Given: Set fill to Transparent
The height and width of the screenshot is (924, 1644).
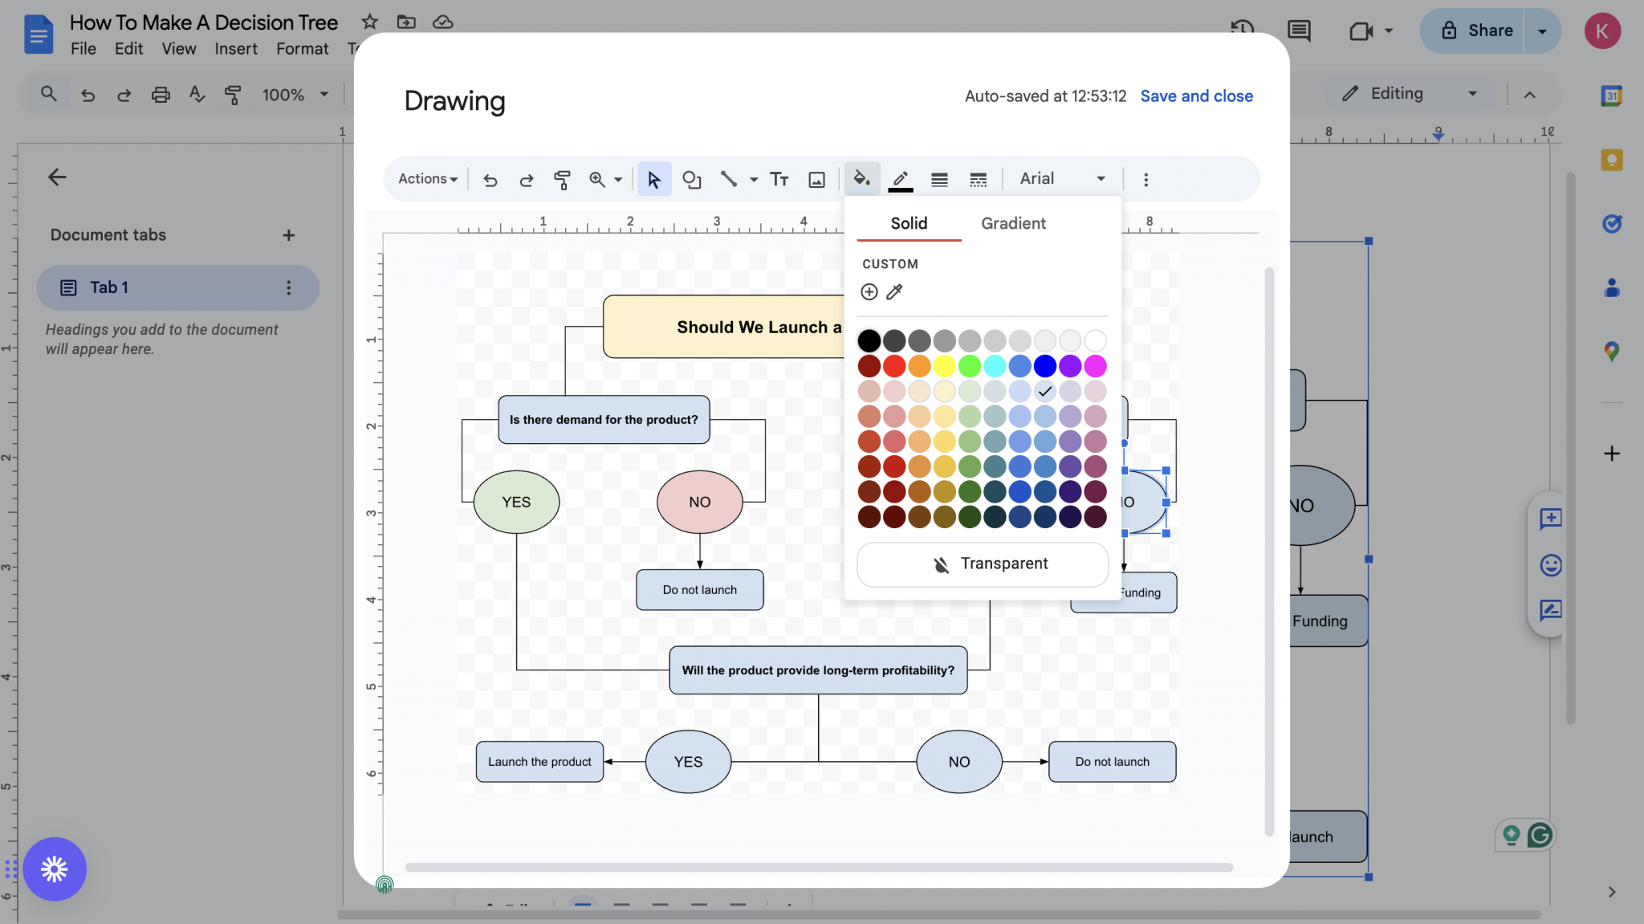Looking at the screenshot, I should coord(982,564).
